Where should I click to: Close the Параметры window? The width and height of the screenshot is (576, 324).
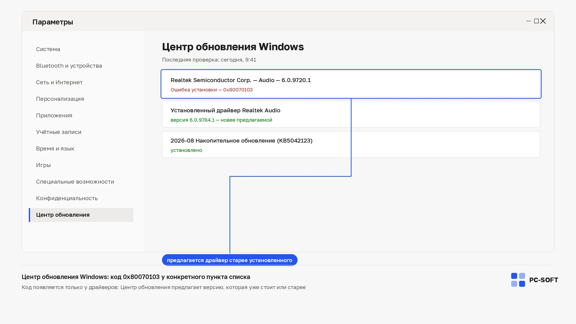click(x=543, y=21)
